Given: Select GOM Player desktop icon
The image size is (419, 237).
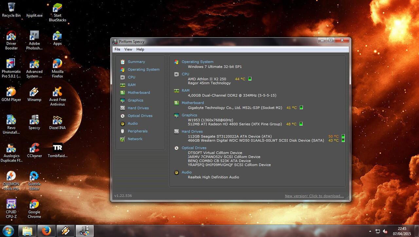Looking at the screenshot, I should click(x=11, y=94).
